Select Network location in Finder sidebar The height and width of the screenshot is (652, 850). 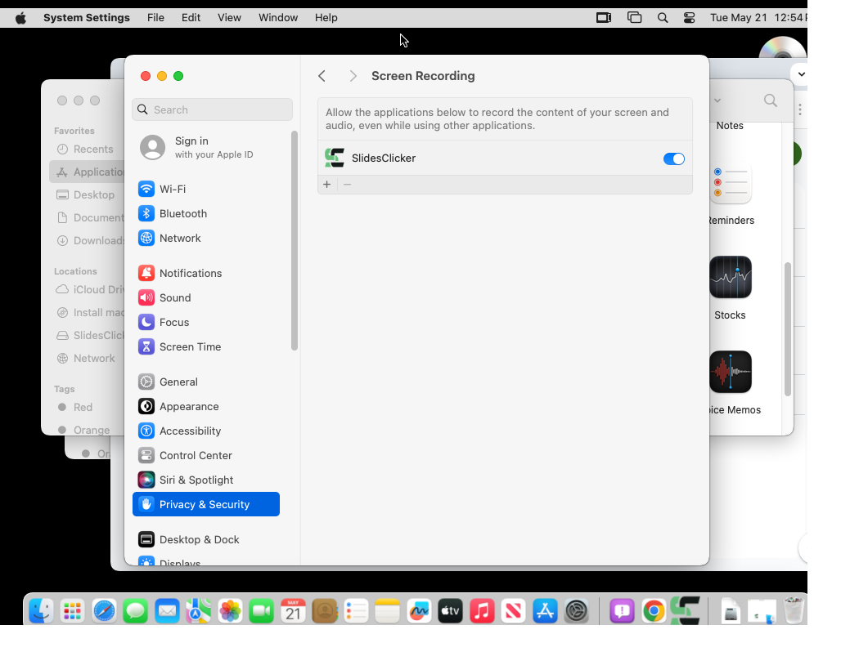coord(86,359)
